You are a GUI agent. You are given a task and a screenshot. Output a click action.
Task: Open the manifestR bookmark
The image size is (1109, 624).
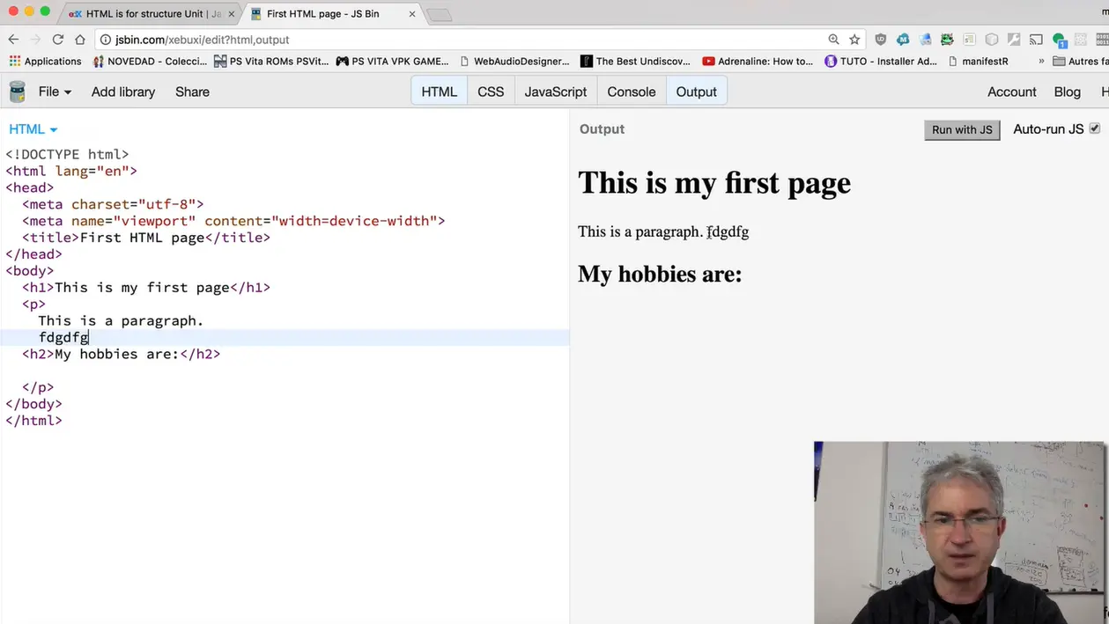pyautogui.click(x=979, y=62)
